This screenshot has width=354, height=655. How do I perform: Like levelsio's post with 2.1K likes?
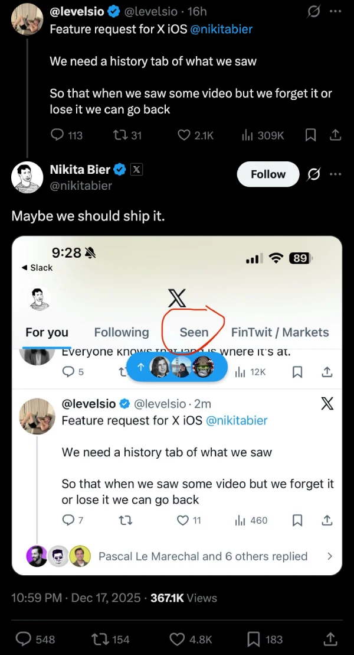184,135
